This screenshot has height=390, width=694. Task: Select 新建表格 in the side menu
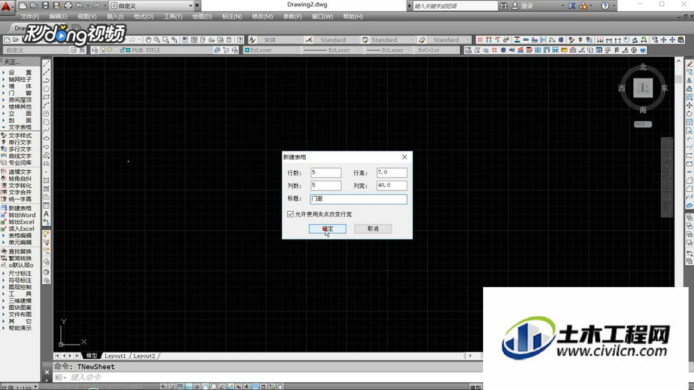pyautogui.click(x=20, y=208)
